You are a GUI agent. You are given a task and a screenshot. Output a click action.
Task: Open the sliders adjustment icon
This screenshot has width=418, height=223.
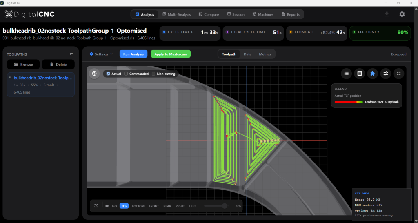385,74
